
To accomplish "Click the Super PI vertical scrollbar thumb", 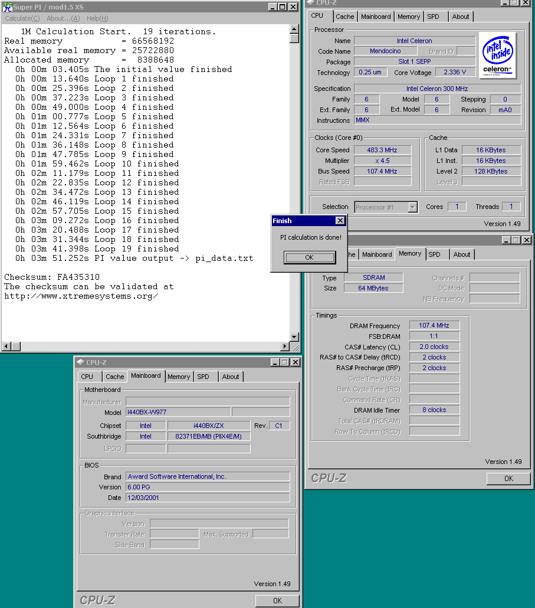I will pos(294,38).
